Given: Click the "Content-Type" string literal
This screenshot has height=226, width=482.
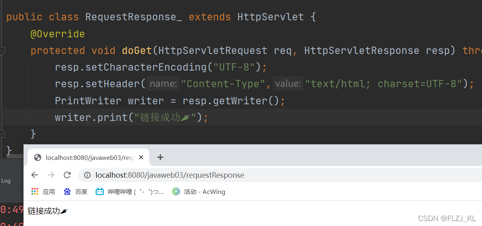Looking at the screenshot, I should coord(223,84).
